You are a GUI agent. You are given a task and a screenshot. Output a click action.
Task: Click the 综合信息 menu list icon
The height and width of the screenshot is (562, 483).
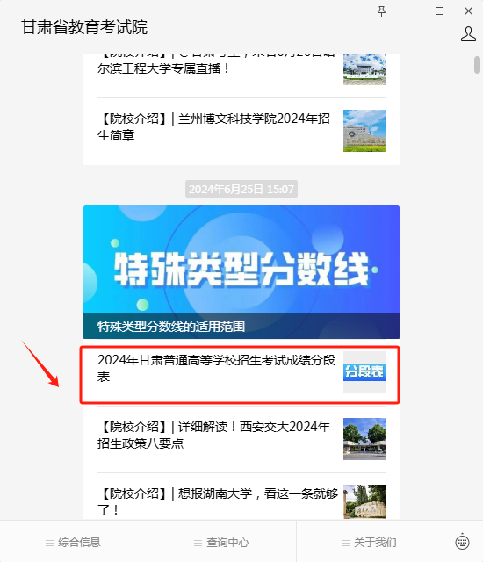(x=50, y=543)
